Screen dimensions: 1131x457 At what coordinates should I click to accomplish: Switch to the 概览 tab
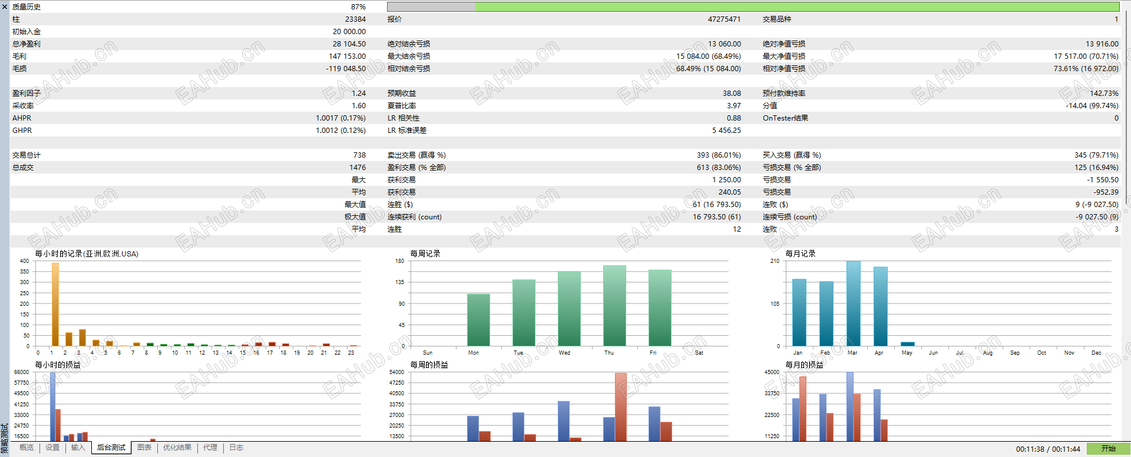[x=27, y=448]
